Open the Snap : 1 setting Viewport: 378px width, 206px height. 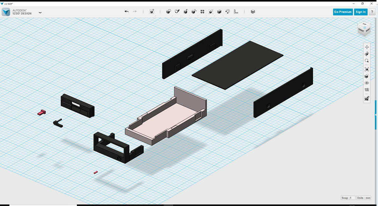[348, 198]
